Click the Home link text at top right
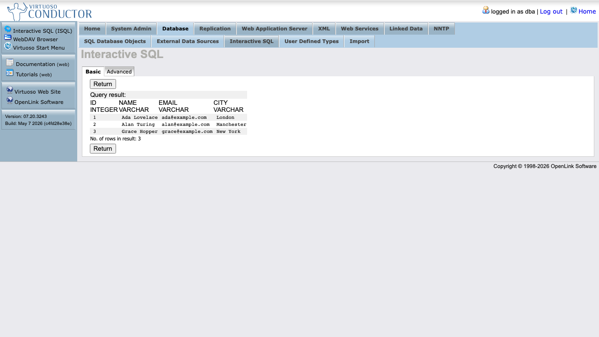The height and width of the screenshot is (337, 599). (587, 11)
